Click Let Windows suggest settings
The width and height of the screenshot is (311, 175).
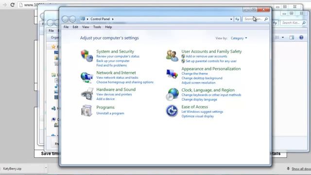click(202, 112)
